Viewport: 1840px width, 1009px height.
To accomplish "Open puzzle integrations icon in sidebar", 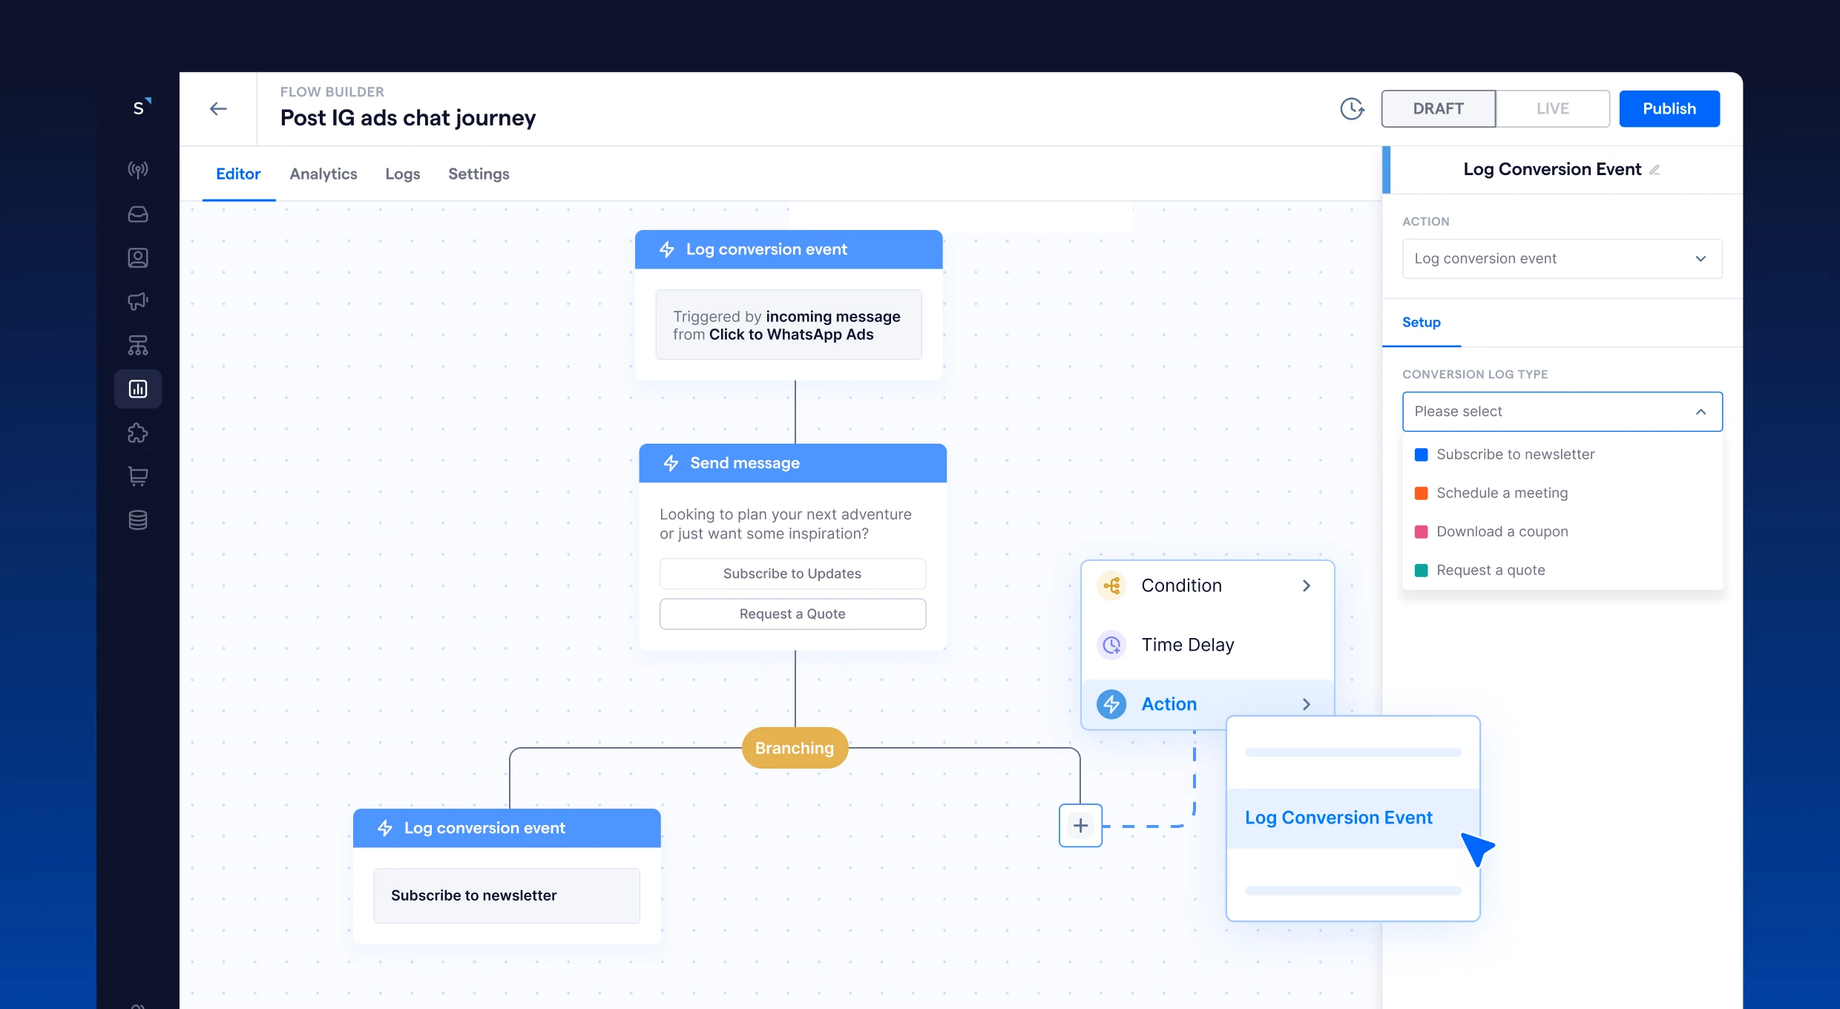I will (138, 433).
